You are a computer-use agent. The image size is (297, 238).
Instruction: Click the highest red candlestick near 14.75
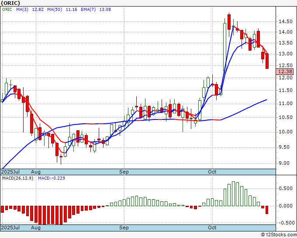pyautogui.click(x=229, y=22)
